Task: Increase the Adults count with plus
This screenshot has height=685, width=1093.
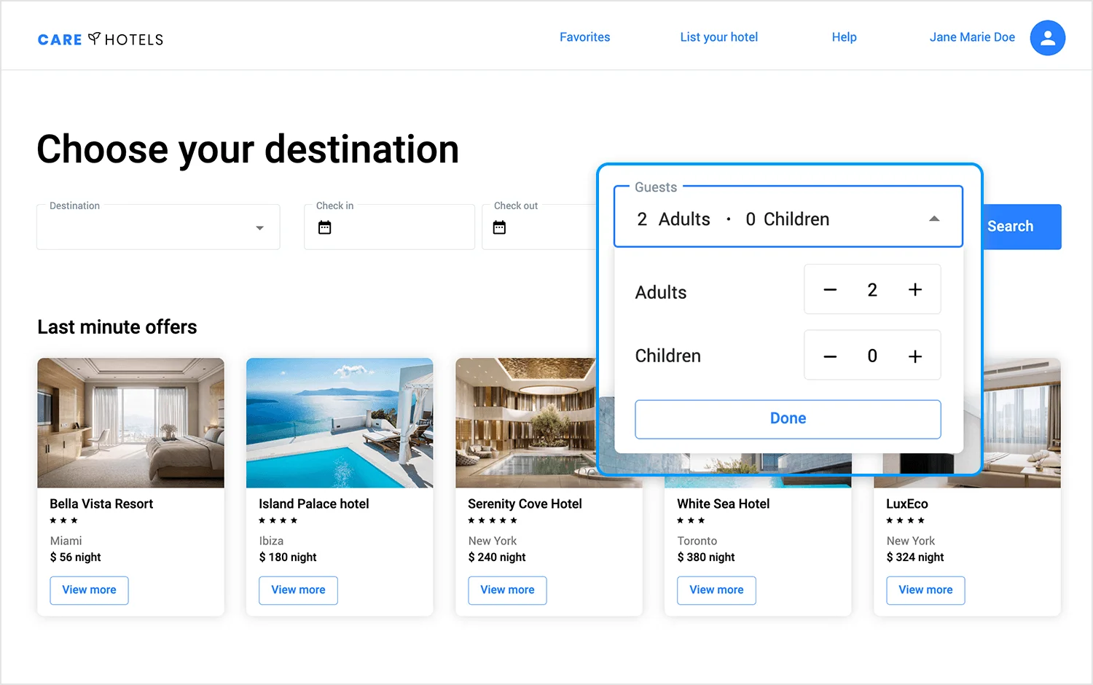Action: [915, 290]
